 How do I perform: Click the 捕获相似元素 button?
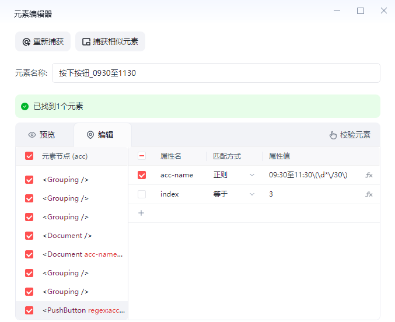[110, 41]
